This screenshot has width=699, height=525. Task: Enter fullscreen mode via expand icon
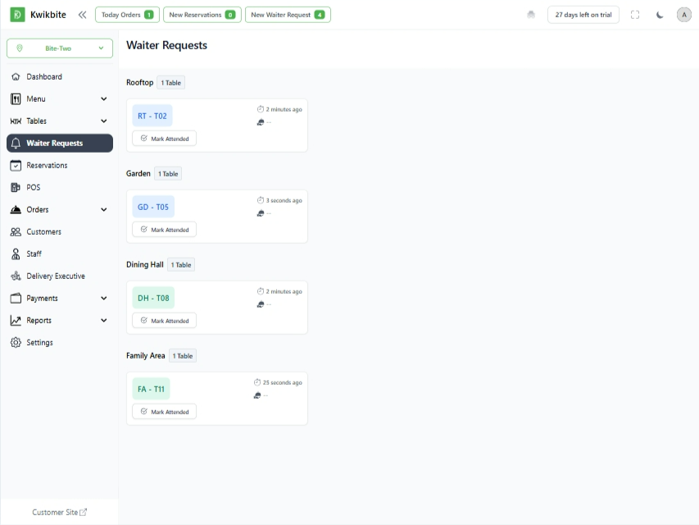[x=635, y=15]
